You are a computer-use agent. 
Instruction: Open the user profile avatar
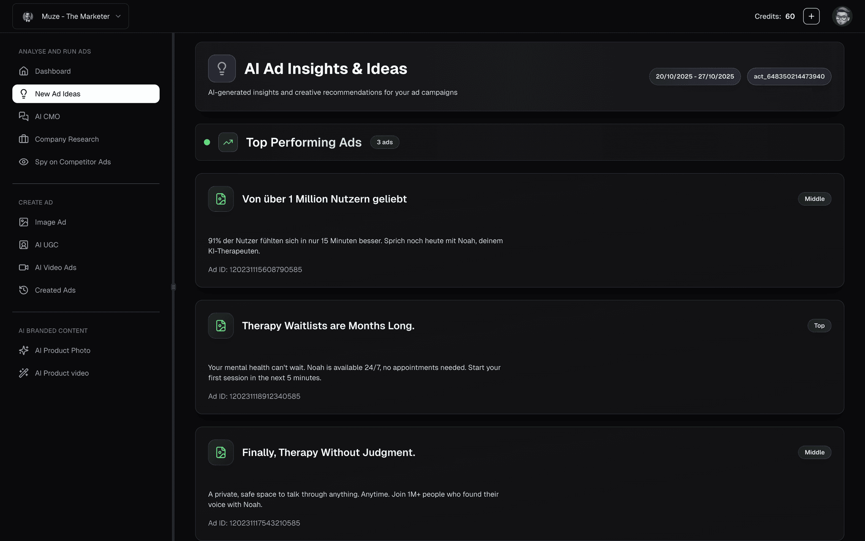pyautogui.click(x=842, y=16)
